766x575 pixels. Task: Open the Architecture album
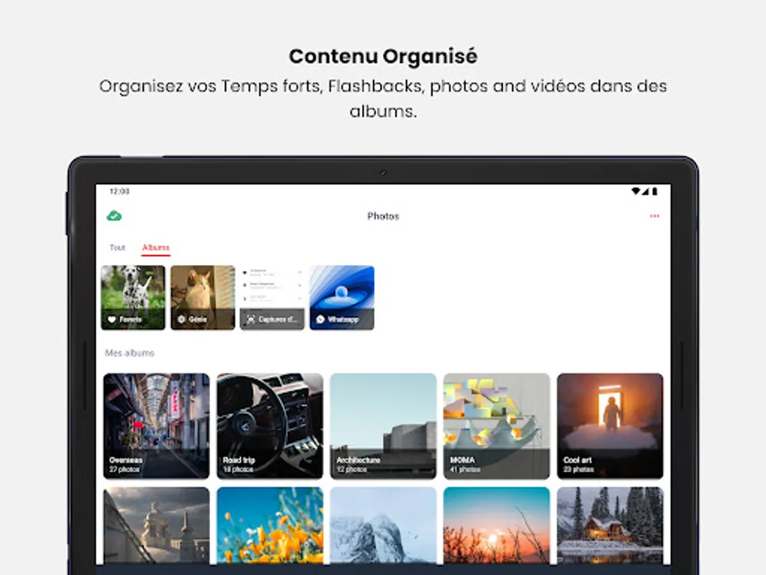click(384, 426)
